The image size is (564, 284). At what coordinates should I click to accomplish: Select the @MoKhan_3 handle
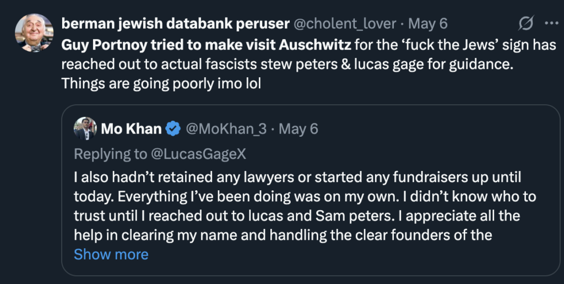pyautogui.click(x=226, y=129)
